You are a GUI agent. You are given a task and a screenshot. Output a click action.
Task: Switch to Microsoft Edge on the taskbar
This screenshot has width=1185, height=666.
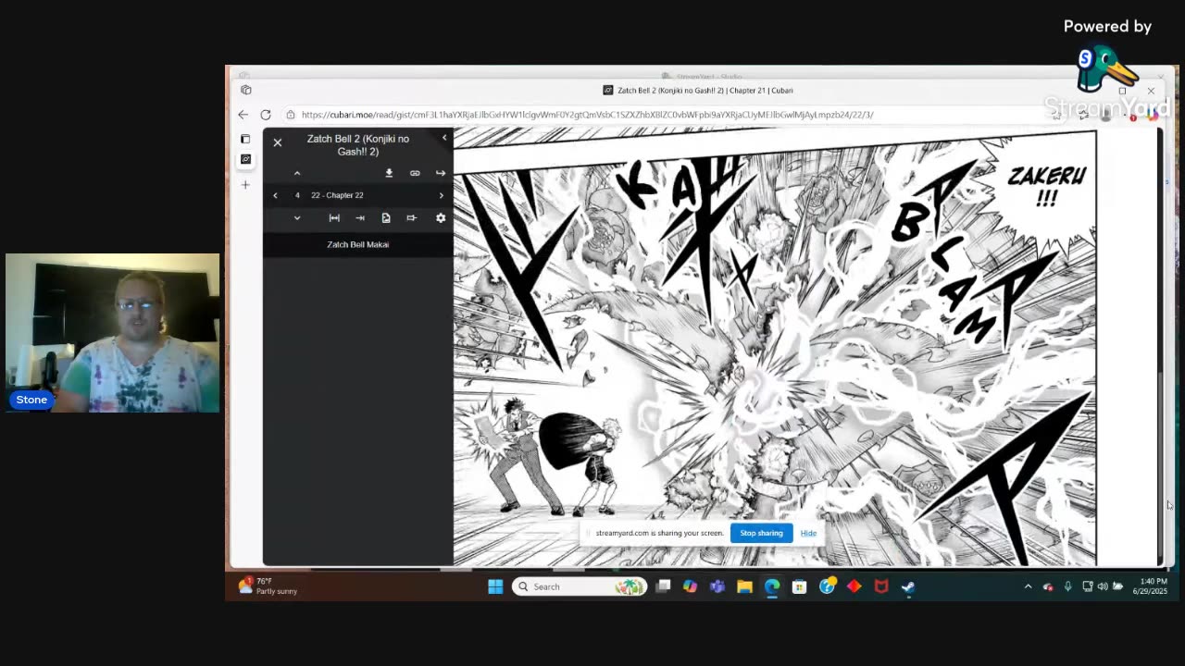pos(772,586)
